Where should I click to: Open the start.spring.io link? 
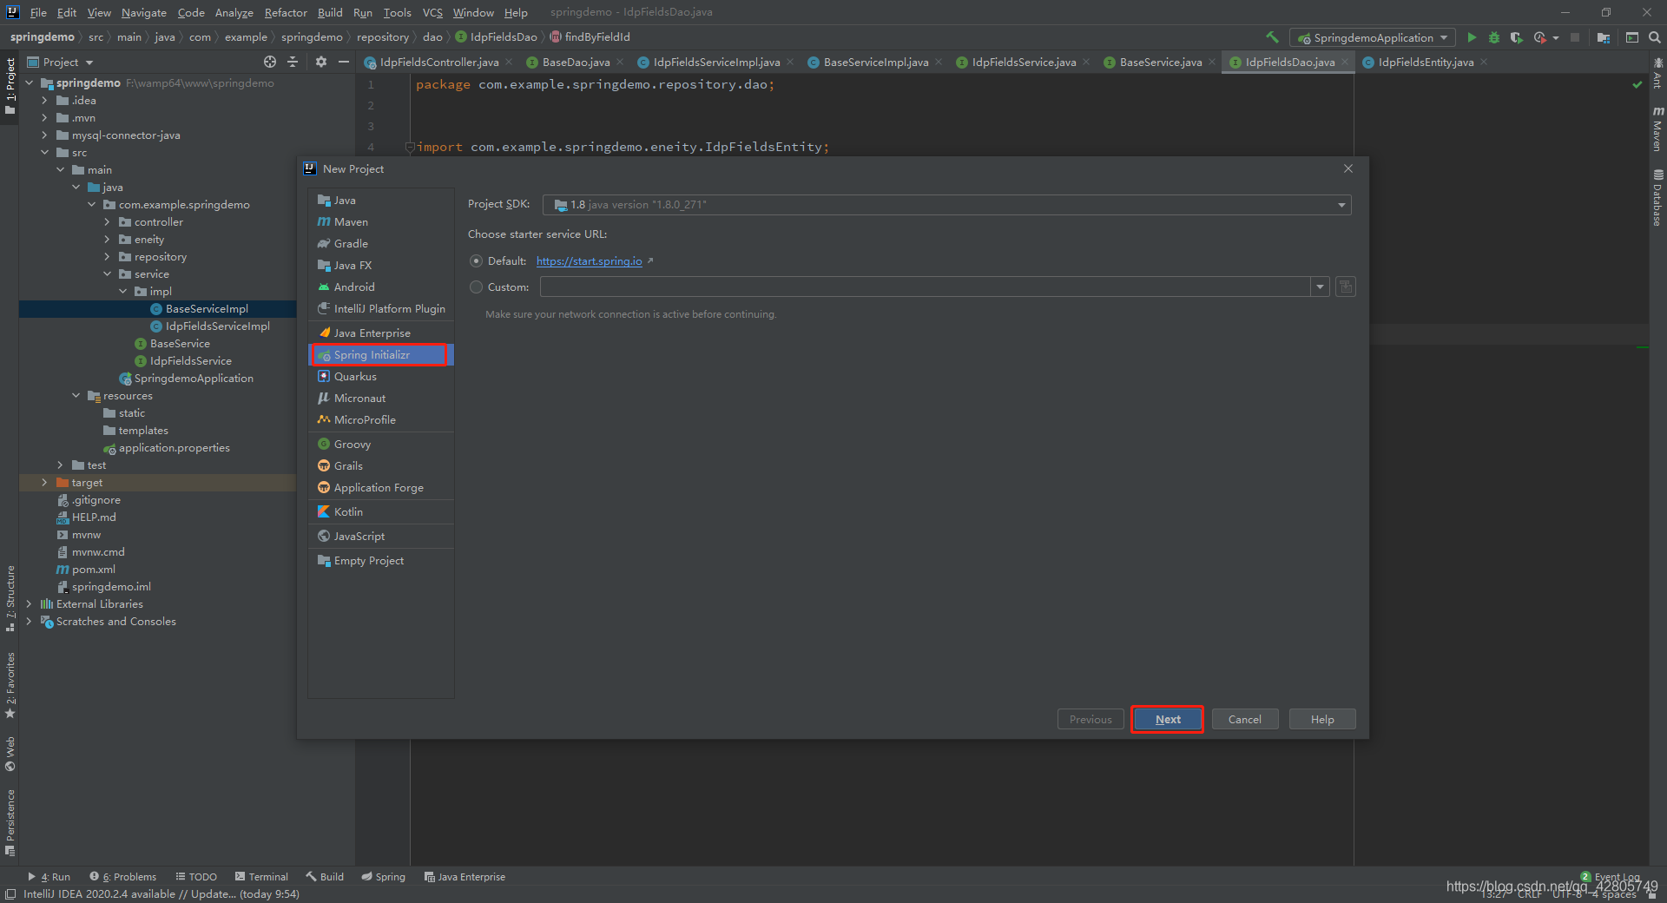coord(589,260)
